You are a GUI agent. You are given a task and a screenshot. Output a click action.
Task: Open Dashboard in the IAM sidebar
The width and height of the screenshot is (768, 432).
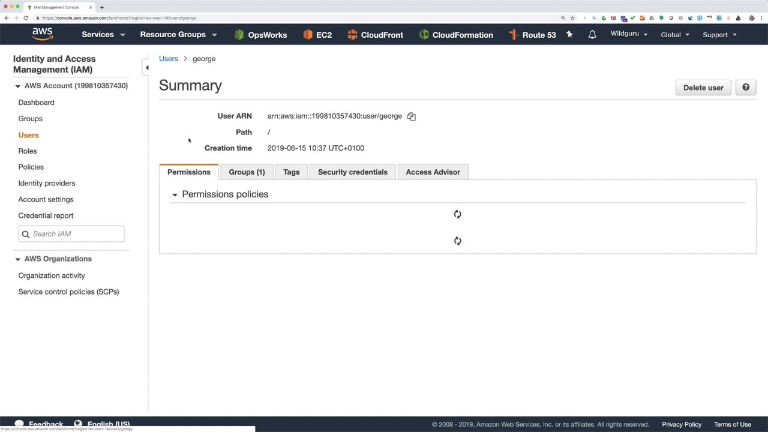point(36,103)
